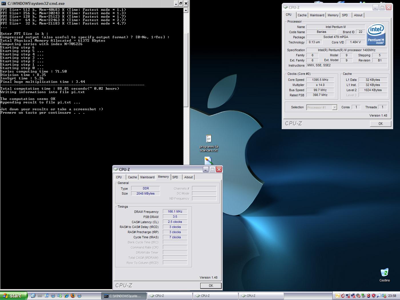This screenshot has width=400, height=300.
Task: Close the top CPU-Z window
Action: click(389, 7)
